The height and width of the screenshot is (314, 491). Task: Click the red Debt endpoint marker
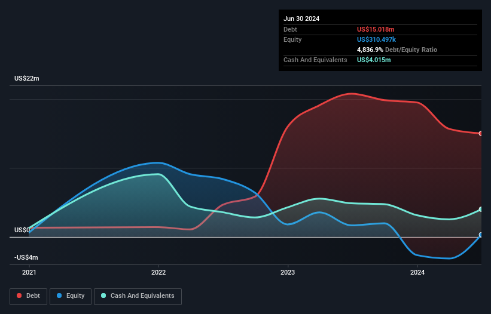[481, 133]
